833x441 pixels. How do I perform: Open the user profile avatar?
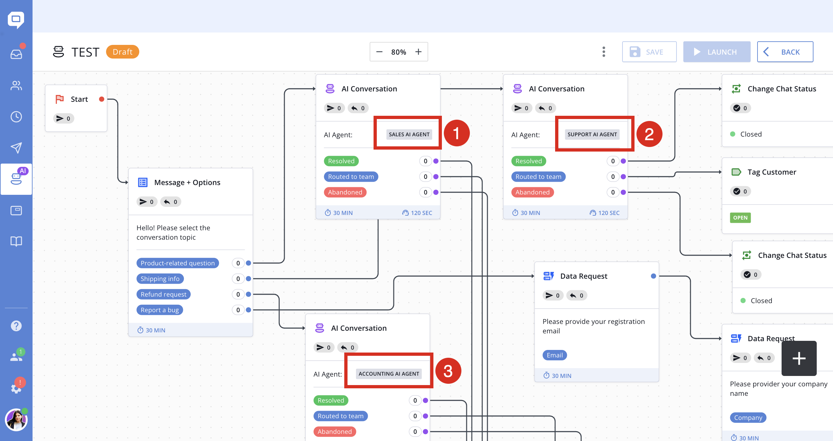(x=16, y=420)
